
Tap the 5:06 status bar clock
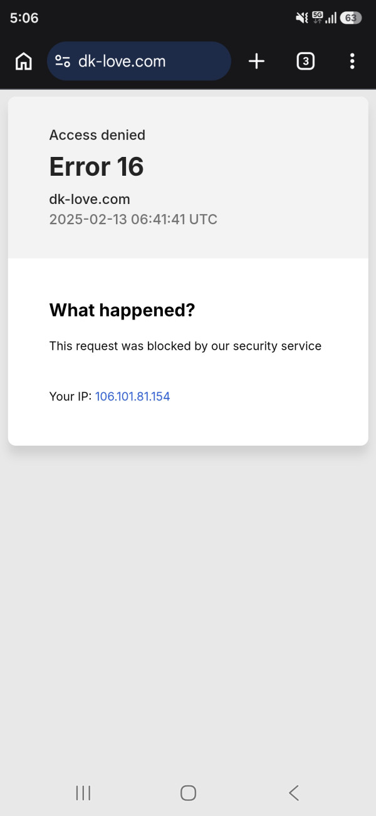coord(24,18)
